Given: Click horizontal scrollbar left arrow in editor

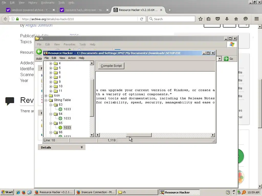Looking at the screenshot, I should pos(98,135).
